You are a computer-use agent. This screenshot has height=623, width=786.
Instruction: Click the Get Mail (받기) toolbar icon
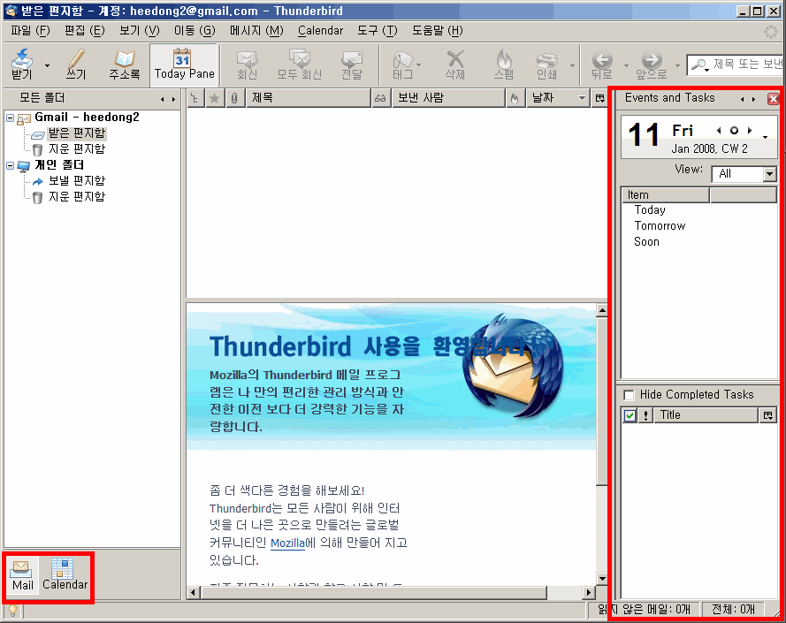pyautogui.click(x=21, y=65)
